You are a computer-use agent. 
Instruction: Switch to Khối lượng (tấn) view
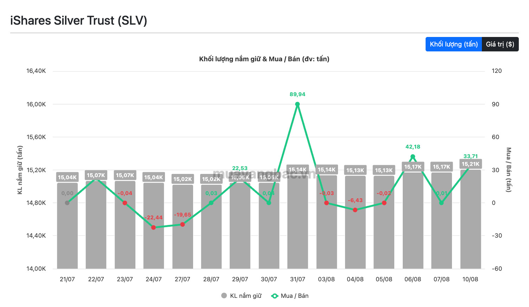(454, 44)
